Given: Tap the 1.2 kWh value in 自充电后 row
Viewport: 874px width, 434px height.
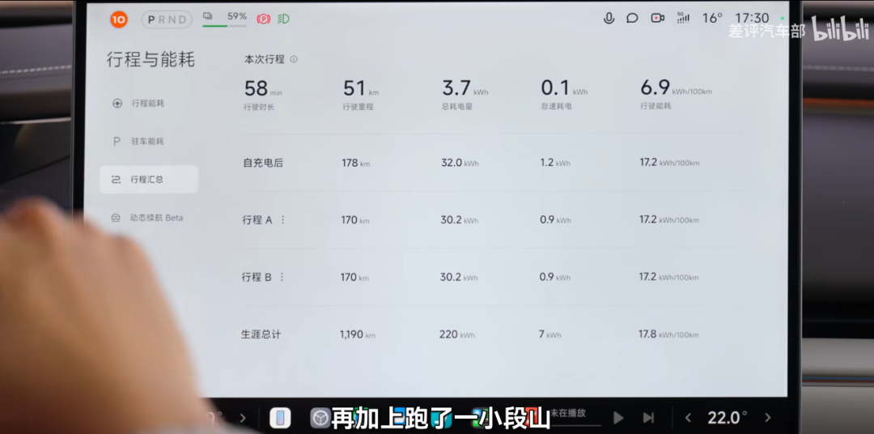Looking at the screenshot, I should (x=555, y=163).
